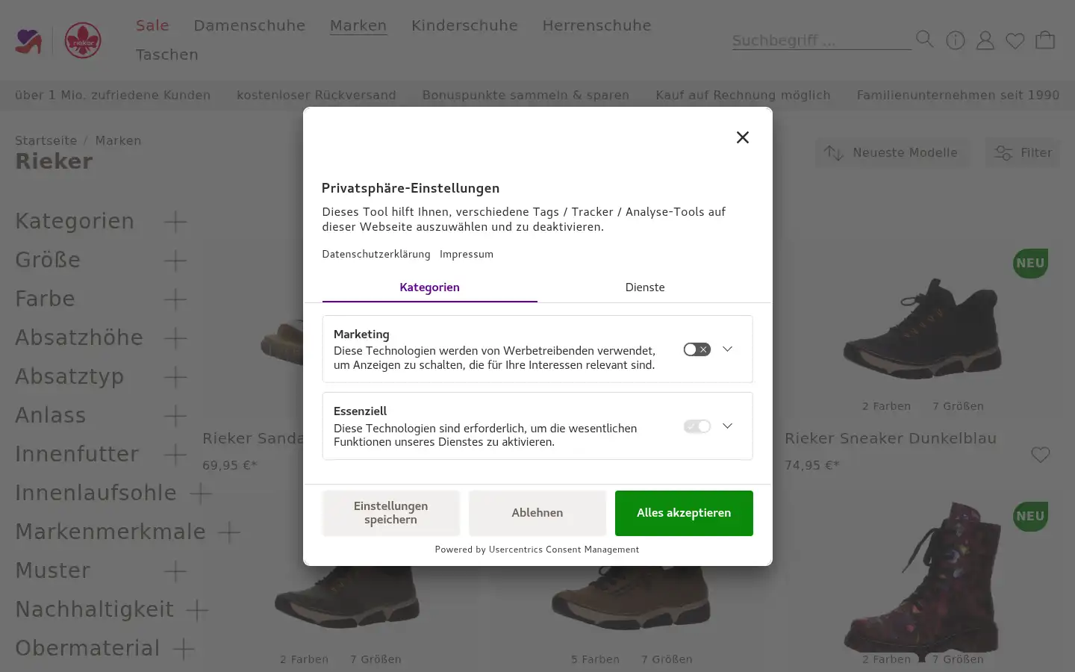Open the dark blue Rieker sneaker image

pos(923,329)
